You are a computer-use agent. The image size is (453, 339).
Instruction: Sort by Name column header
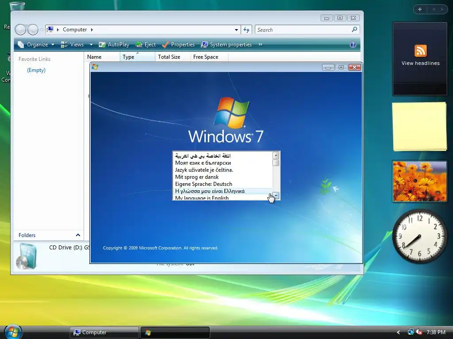point(102,57)
